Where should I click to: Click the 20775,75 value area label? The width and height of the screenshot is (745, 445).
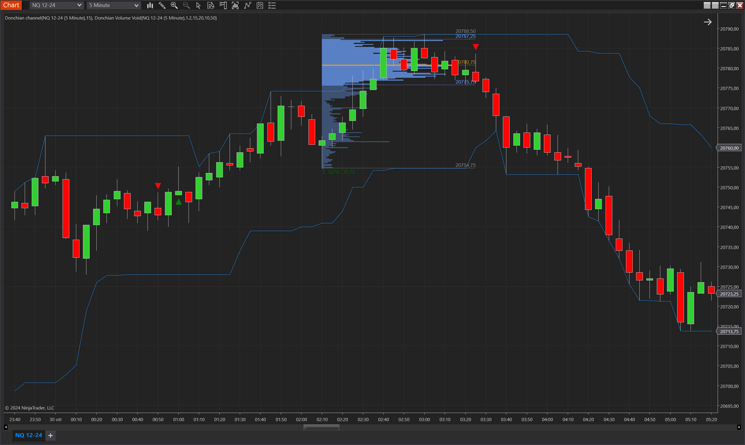466,82
